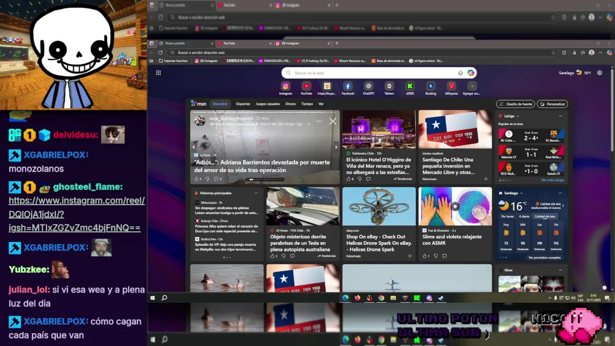Open comments on Adriana Barrientos article
The image size is (615, 346).
216,179
